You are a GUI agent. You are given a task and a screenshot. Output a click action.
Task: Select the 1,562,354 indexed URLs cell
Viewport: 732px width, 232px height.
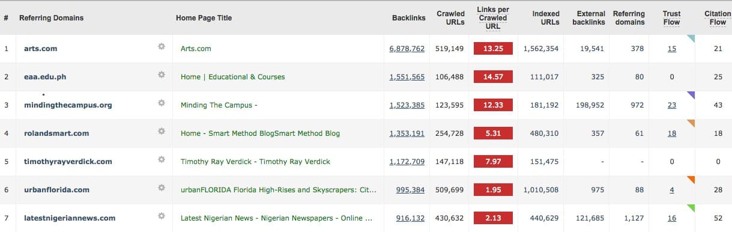point(541,49)
